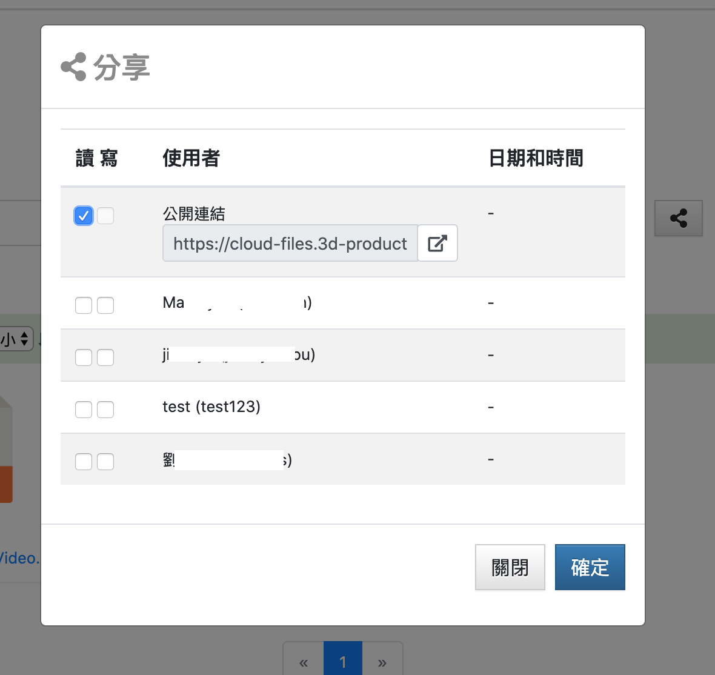The height and width of the screenshot is (675, 715).
Task: Click the share icon behind the dialog
Action: pyautogui.click(x=678, y=218)
